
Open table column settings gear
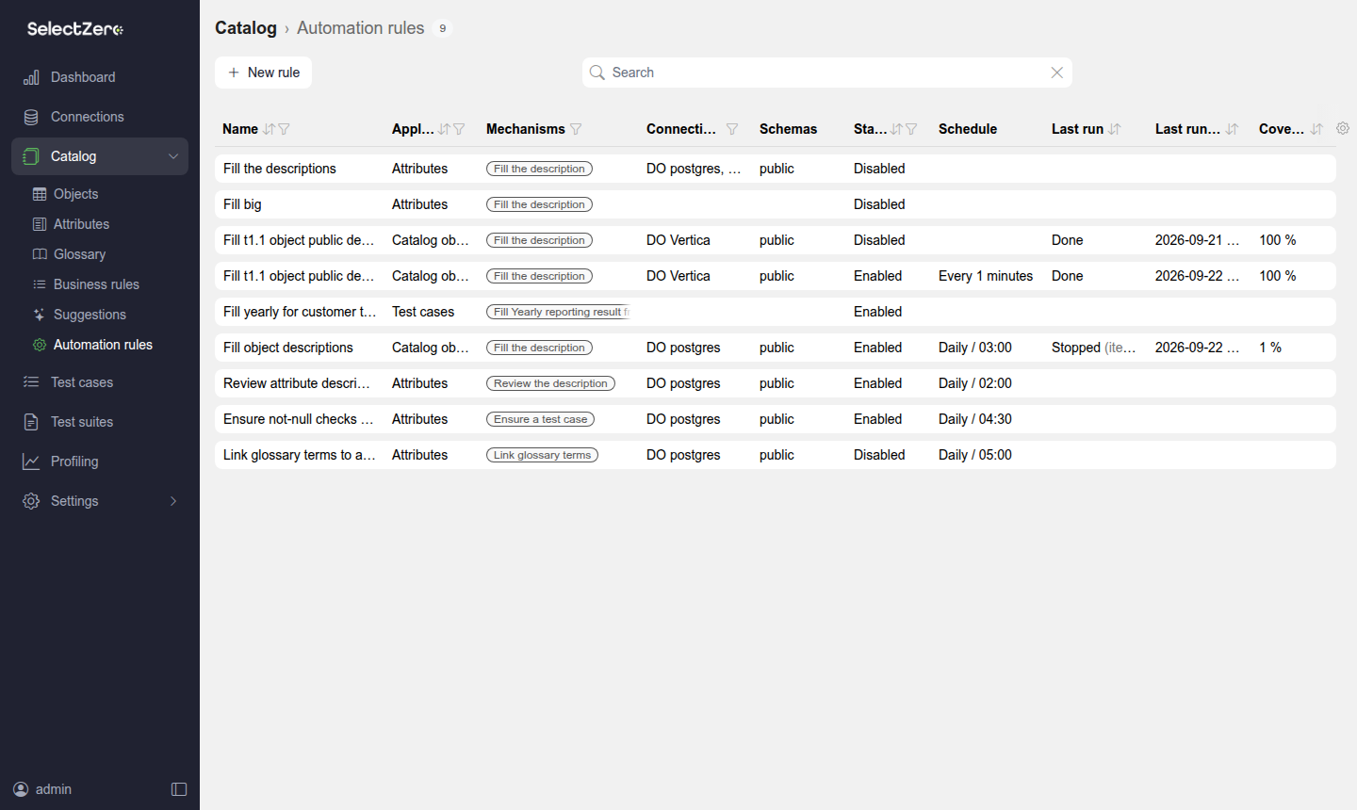1343,128
